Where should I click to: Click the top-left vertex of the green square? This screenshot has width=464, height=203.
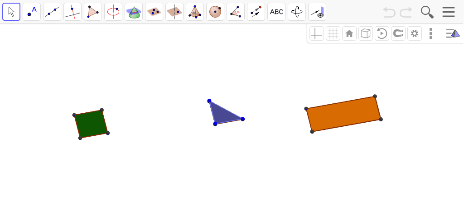(74, 115)
